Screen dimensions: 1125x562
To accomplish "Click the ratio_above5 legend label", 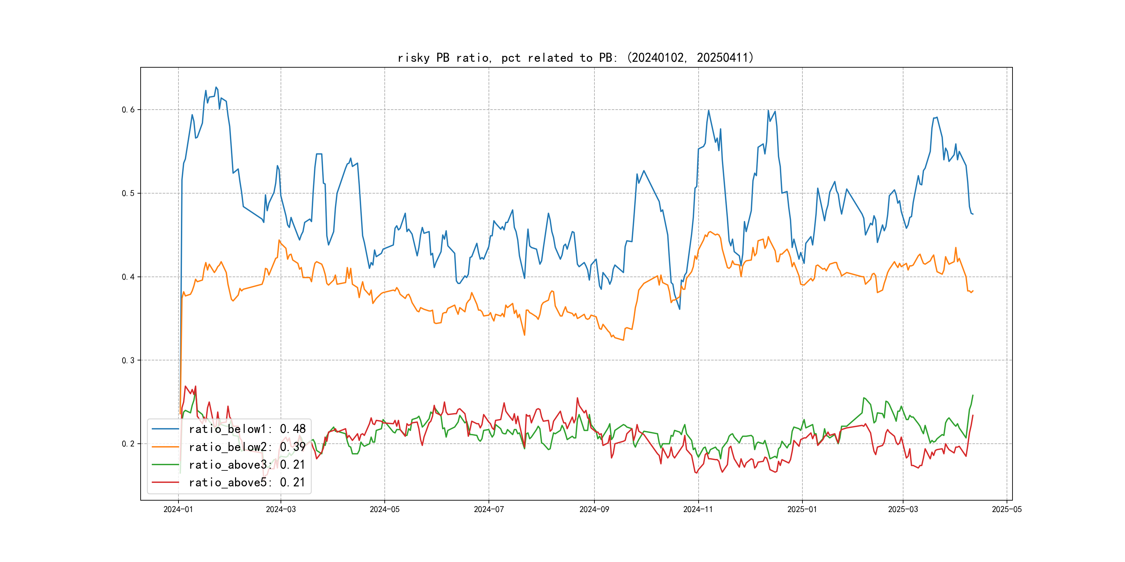I will coord(247,483).
